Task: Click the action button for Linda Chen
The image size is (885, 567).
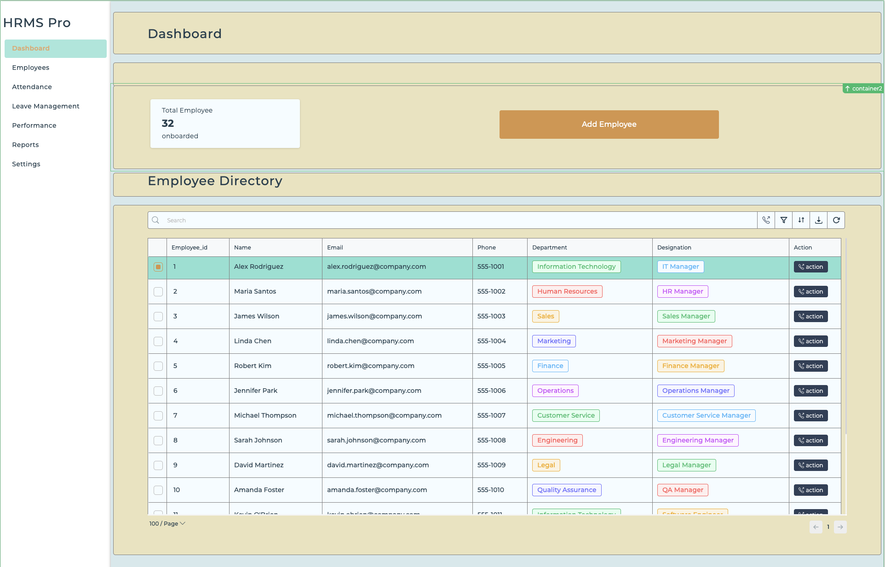Action: point(810,341)
